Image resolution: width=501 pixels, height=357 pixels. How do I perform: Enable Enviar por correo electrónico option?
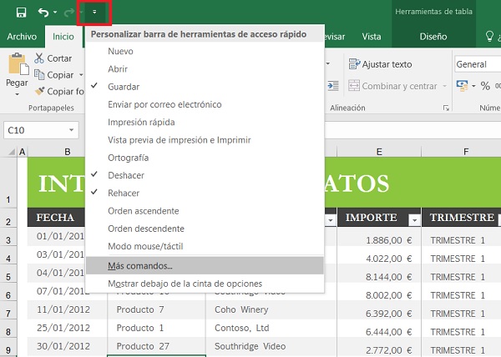[x=205, y=104]
